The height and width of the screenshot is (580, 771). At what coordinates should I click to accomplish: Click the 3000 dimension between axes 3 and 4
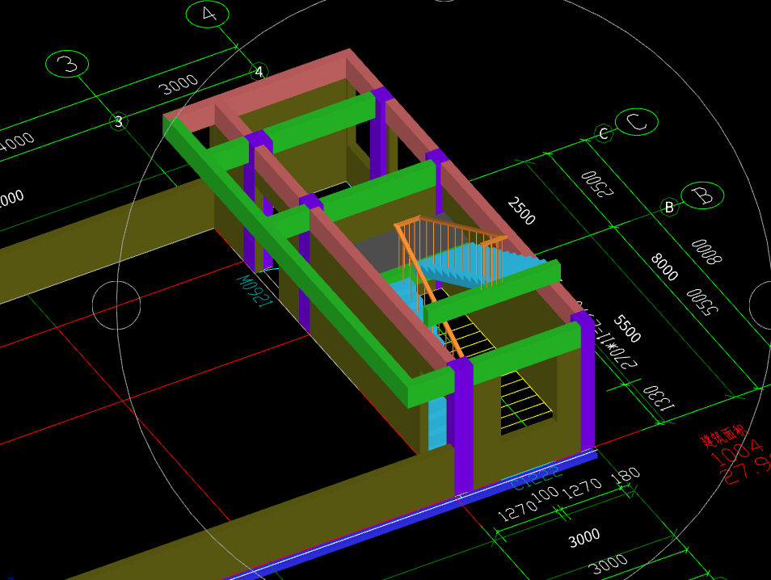click(180, 85)
